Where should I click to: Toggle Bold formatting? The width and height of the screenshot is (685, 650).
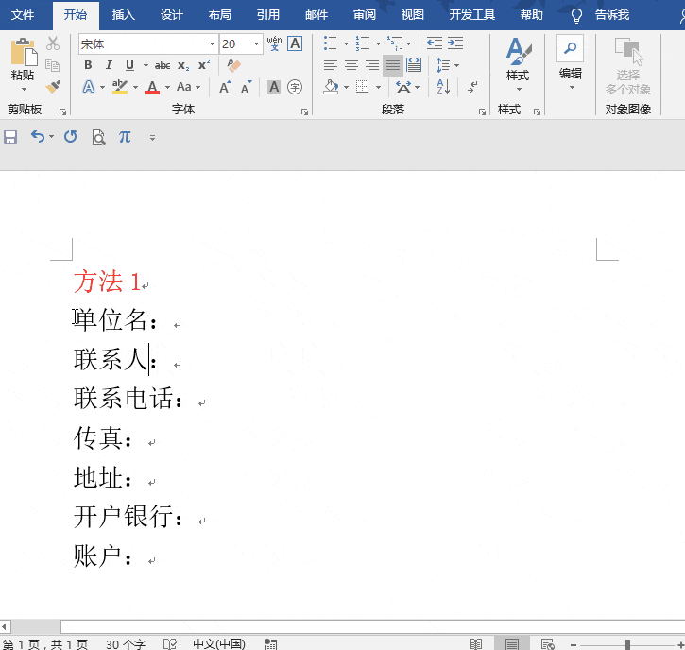(x=88, y=65)
